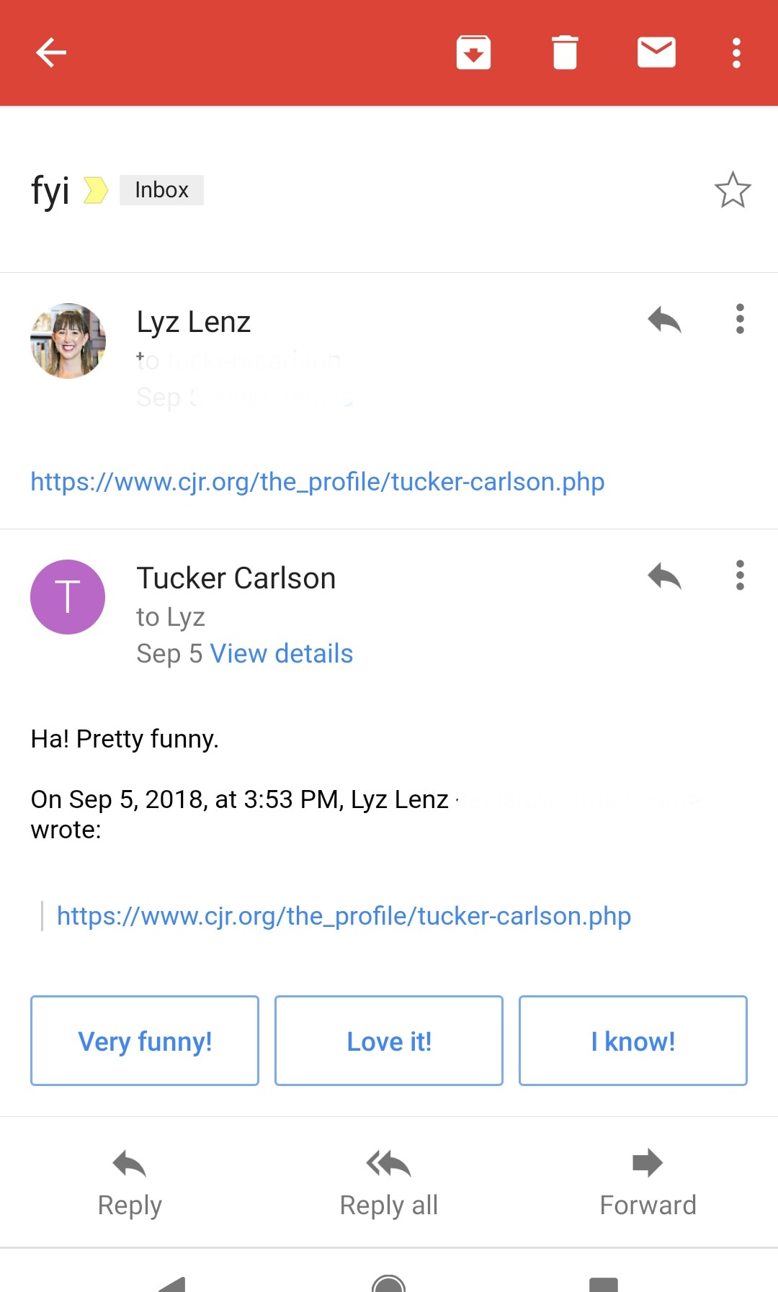
Task: Archive this email conversation
Action: pos(473,53)
